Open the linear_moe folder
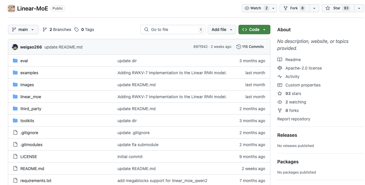 (x=31, y=97)
